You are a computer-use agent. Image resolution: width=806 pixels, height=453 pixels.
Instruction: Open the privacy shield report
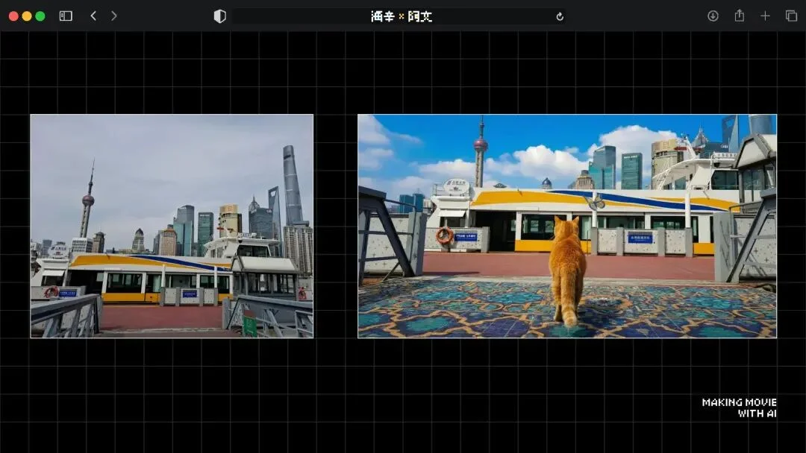pyautogui.click(x=219, y=16)
